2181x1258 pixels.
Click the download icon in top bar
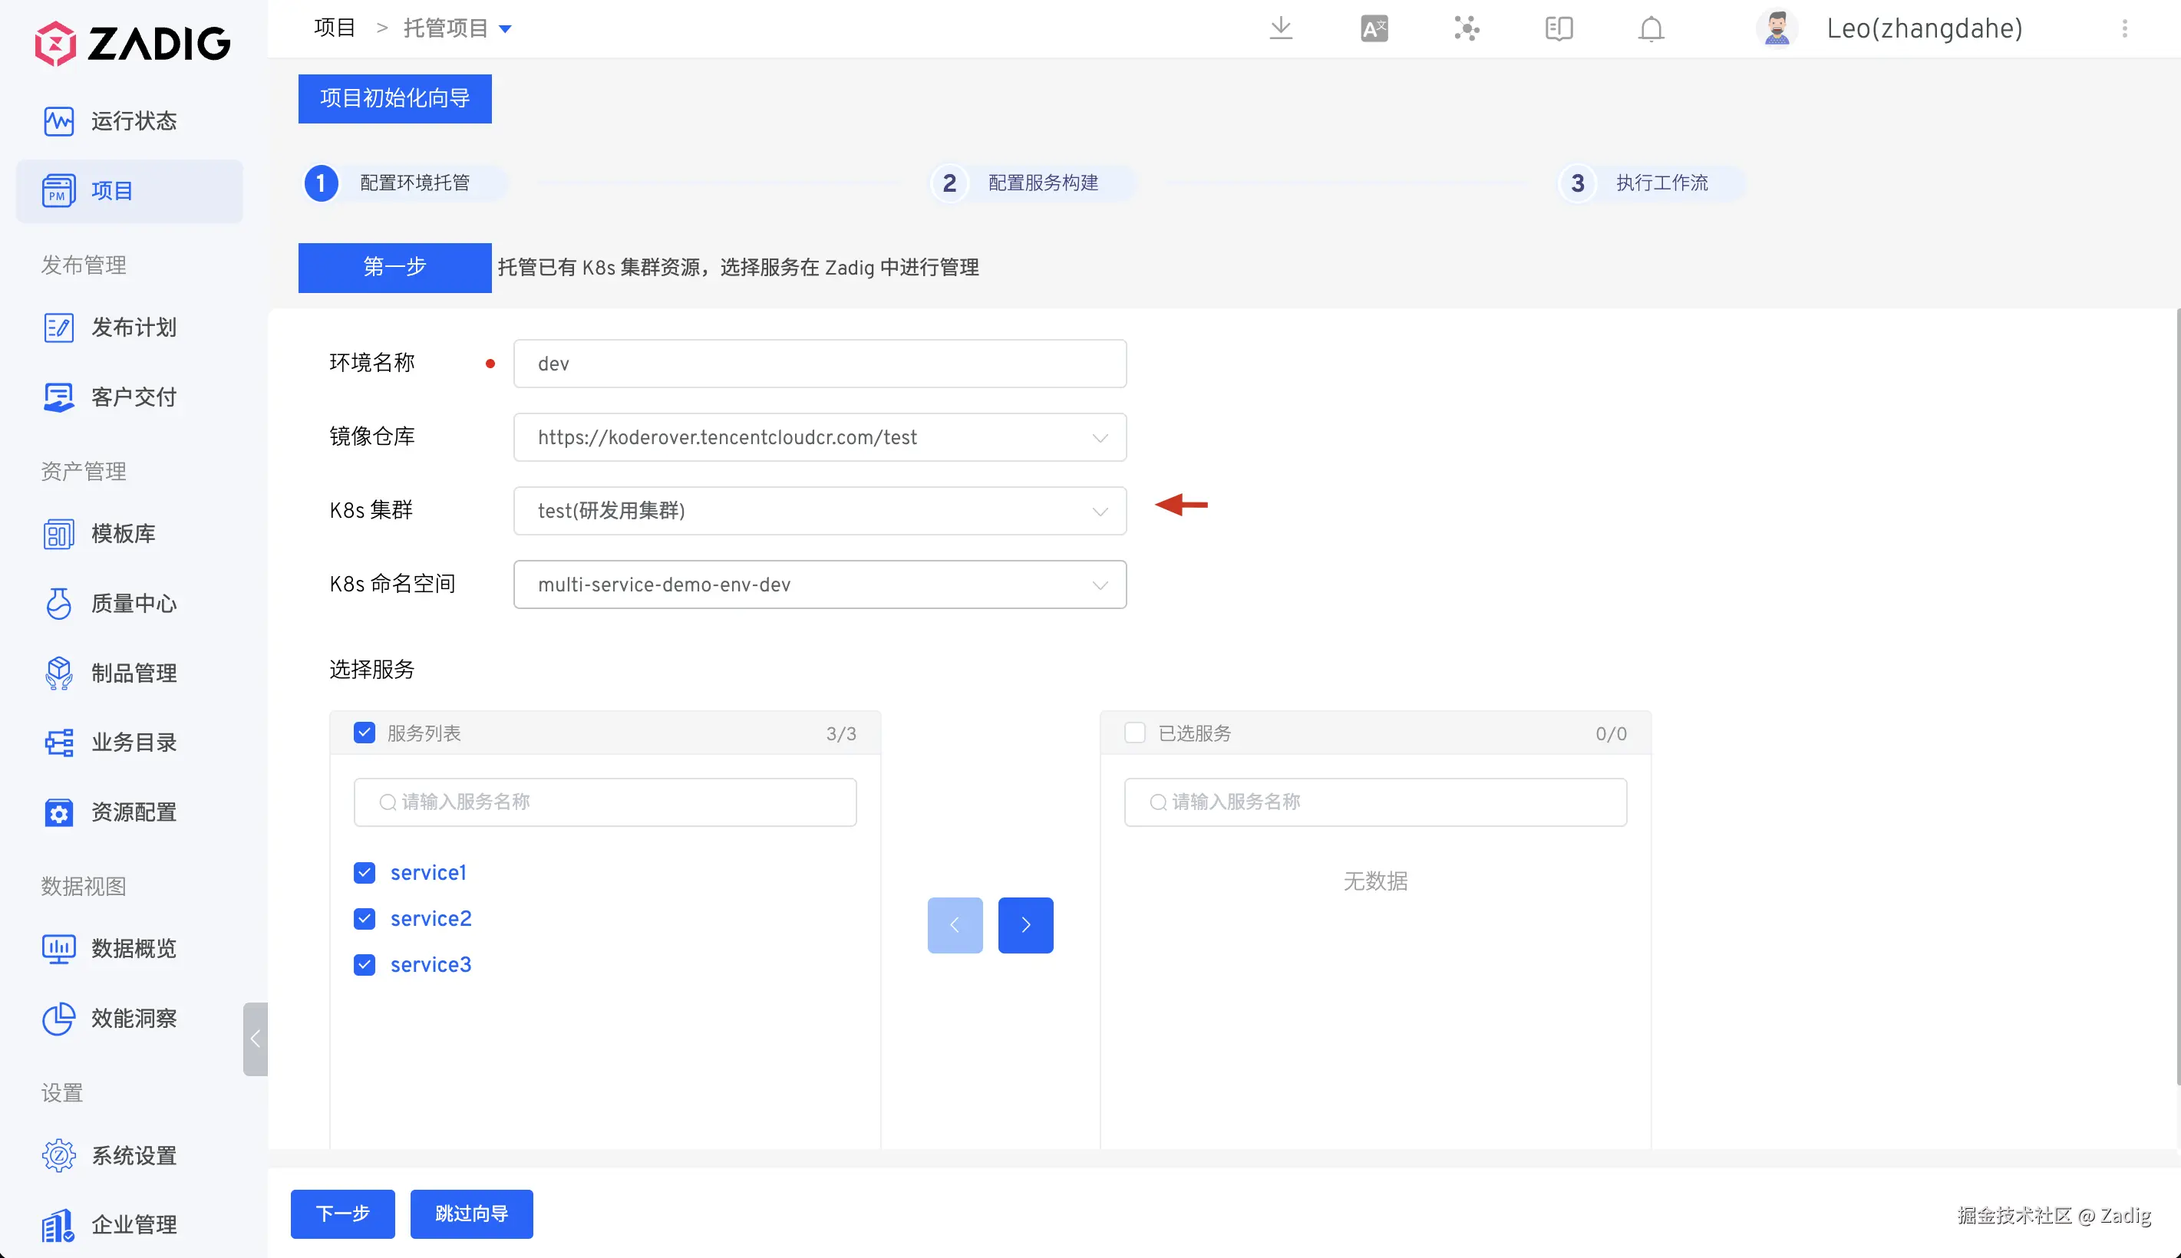tap(1281, 28)
